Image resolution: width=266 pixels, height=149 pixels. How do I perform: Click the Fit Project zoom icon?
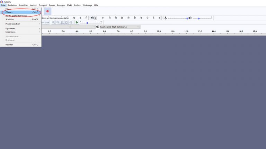tap(66, 22)
